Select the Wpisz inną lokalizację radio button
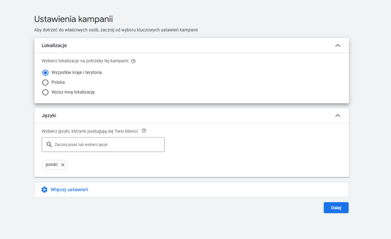 click(45, 92)
